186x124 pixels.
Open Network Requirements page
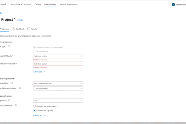pyautogui.click(x=68, y=4)
